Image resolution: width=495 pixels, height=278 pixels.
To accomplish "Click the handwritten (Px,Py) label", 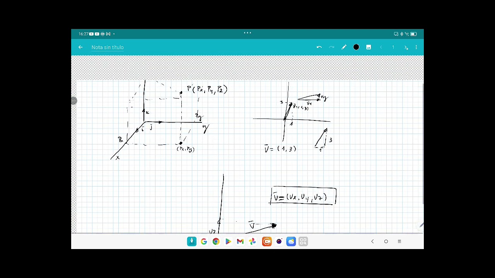I will (x=186, y=149).
